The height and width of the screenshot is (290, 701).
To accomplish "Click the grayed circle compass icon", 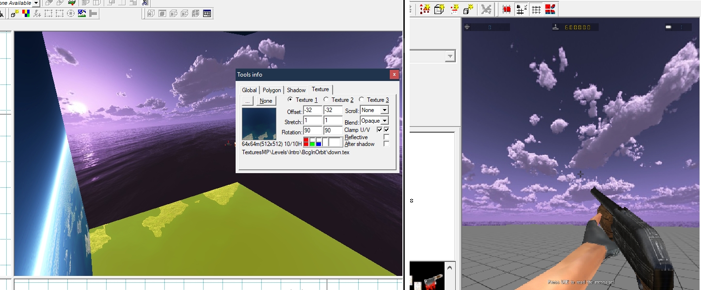I will (71, 14).
